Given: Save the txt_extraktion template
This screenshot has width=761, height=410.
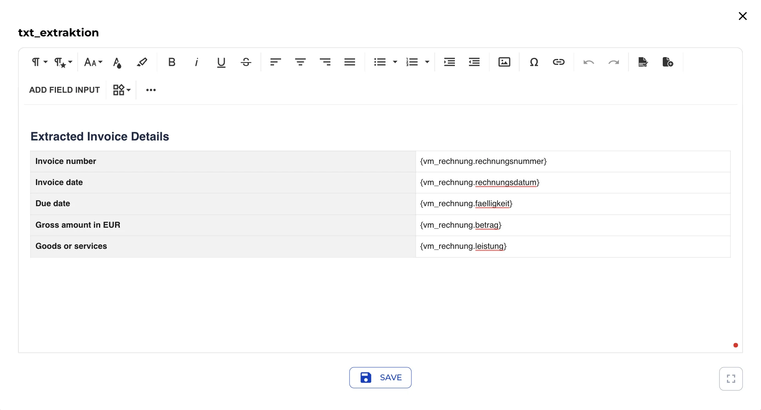Looking at the screenshot, I should click(380, 378).
